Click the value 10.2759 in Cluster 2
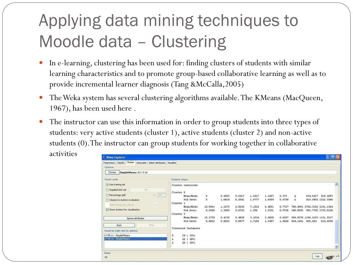 (209, 218)
